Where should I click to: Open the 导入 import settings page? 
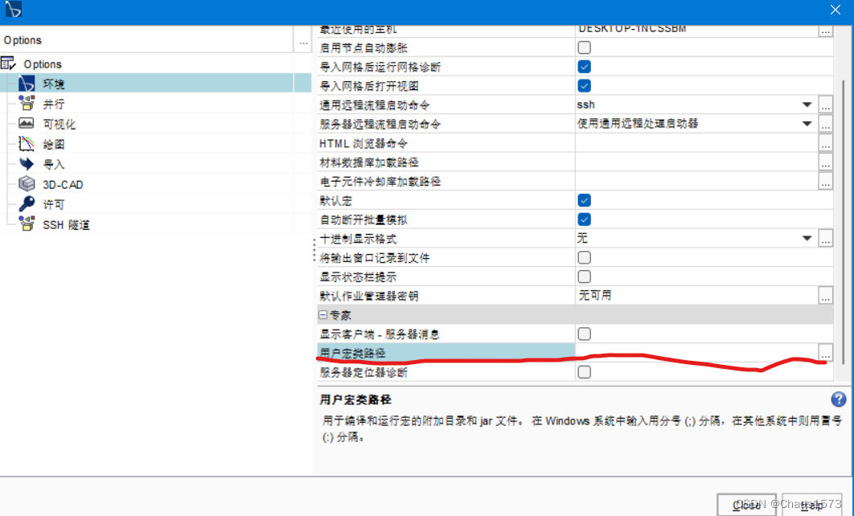pyautogui.click(x=27, y=163)
